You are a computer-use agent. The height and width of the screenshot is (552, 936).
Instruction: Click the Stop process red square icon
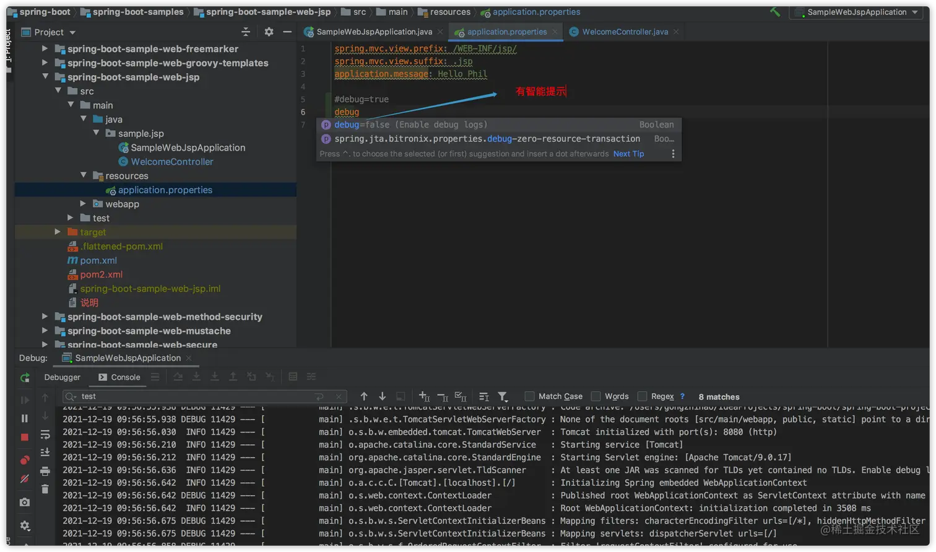point(25,436)
